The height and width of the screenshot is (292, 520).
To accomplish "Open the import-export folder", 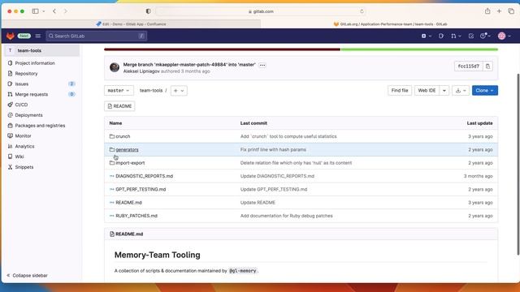I will 130,163.
